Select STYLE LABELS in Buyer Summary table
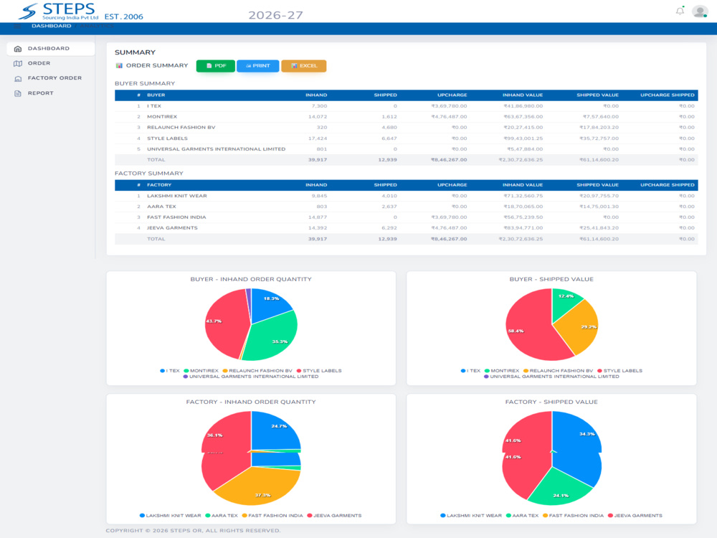The image size is (717, 538). tap(167, 138)
